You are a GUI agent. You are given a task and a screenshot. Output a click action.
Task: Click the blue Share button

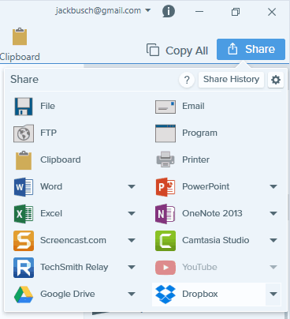pyautogui.click(x=251, y=49)
